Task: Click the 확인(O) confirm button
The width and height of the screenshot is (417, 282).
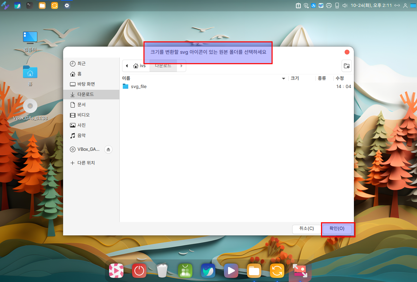Action: (337, 229)
